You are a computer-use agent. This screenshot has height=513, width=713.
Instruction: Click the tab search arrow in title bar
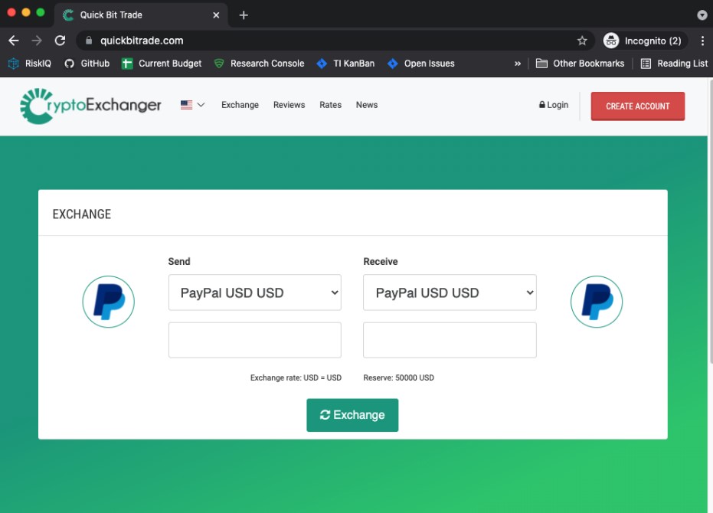[702, 15]
